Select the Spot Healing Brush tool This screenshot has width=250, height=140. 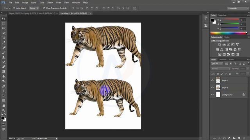pyautogui.click(x=4, y=47)
